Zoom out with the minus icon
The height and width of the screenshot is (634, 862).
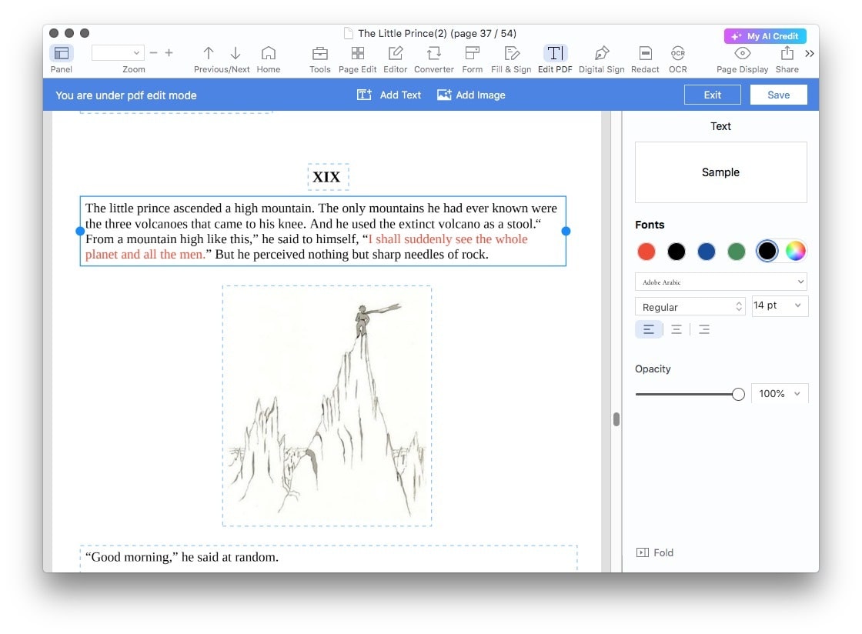pyautogui.click(x=153, y=53)
